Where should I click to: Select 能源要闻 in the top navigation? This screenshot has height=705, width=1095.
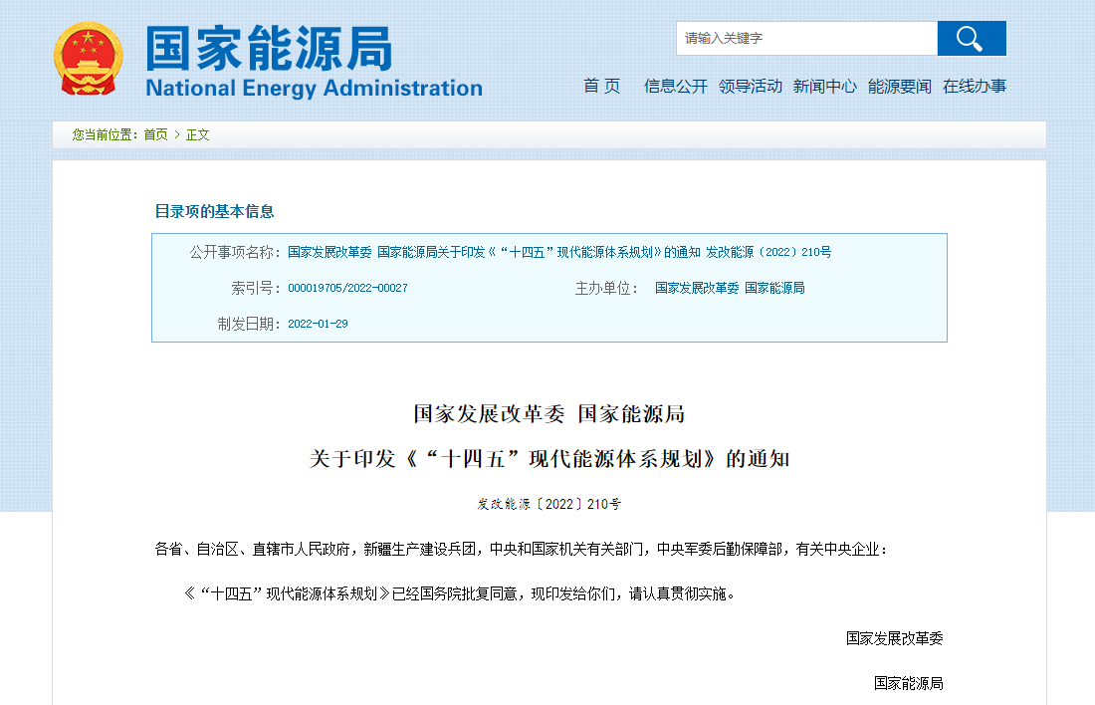click(900, 86)
